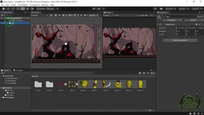Open Collab services sun icon
The width and height of the screenshot is (204, 115).
155,9
